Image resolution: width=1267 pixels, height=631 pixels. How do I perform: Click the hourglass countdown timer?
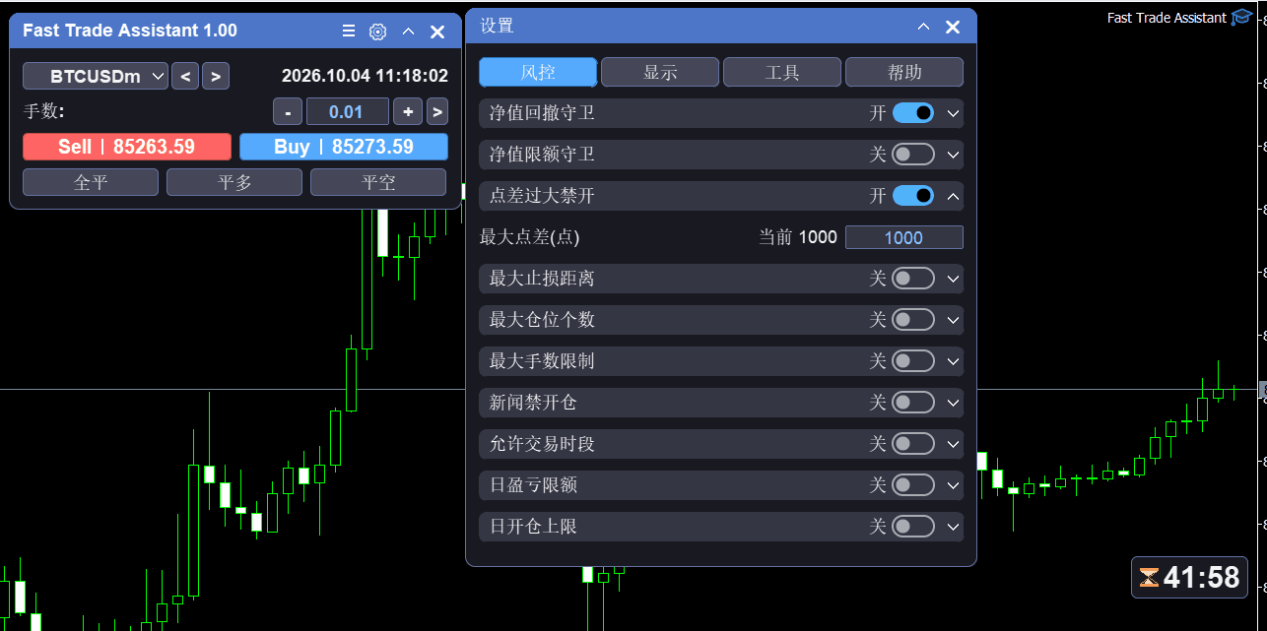[1189, 577]
